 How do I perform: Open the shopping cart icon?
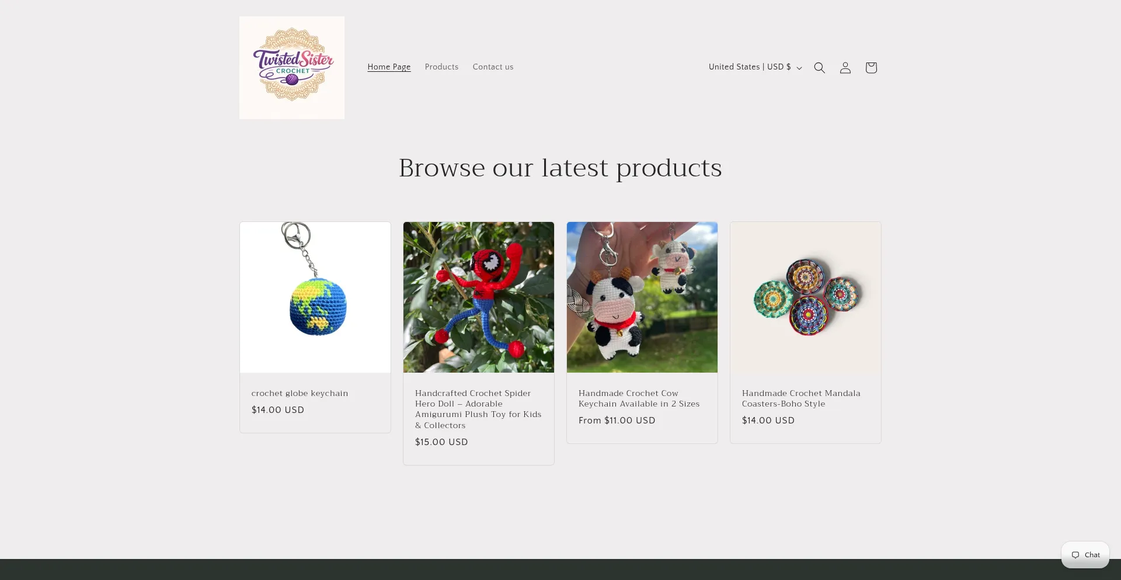coord(871,68)
